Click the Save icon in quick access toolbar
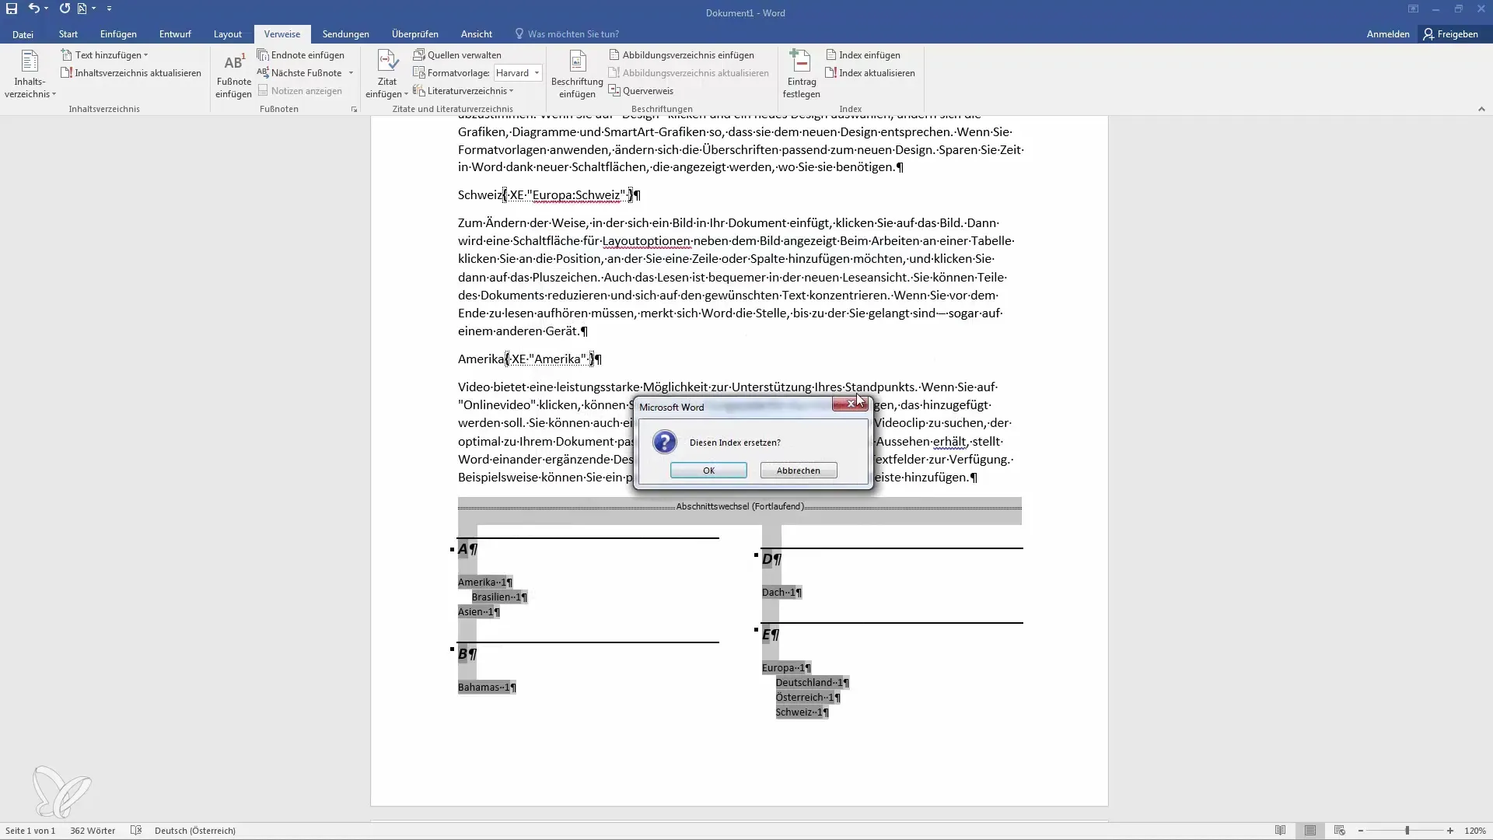Image resolution: width=1493 pixels, height=840 pixels. [12, 9]
